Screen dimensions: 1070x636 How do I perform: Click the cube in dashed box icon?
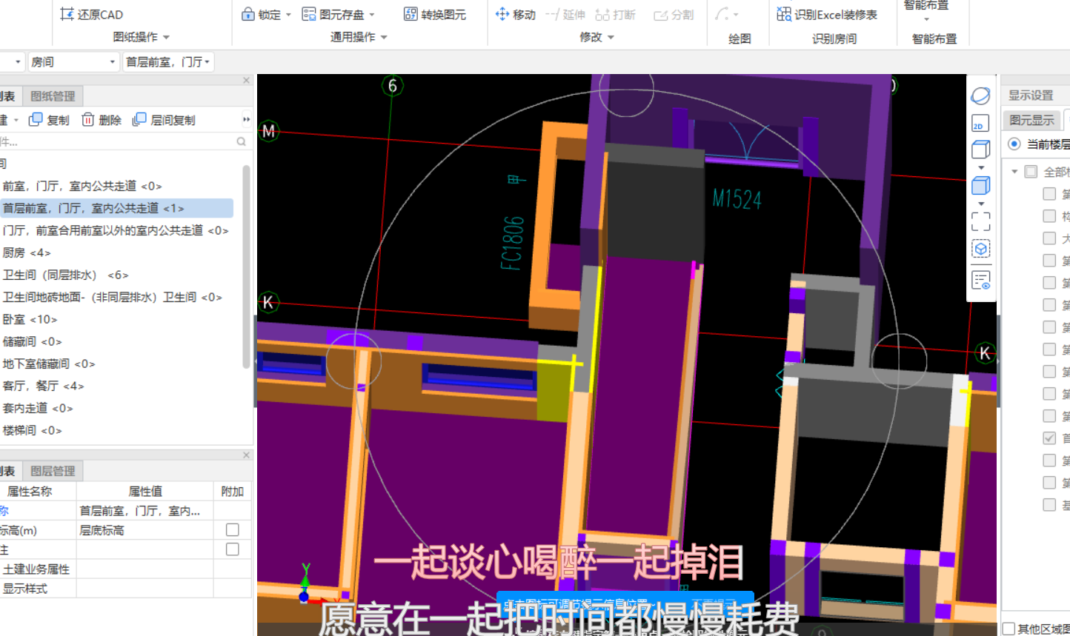980,249
